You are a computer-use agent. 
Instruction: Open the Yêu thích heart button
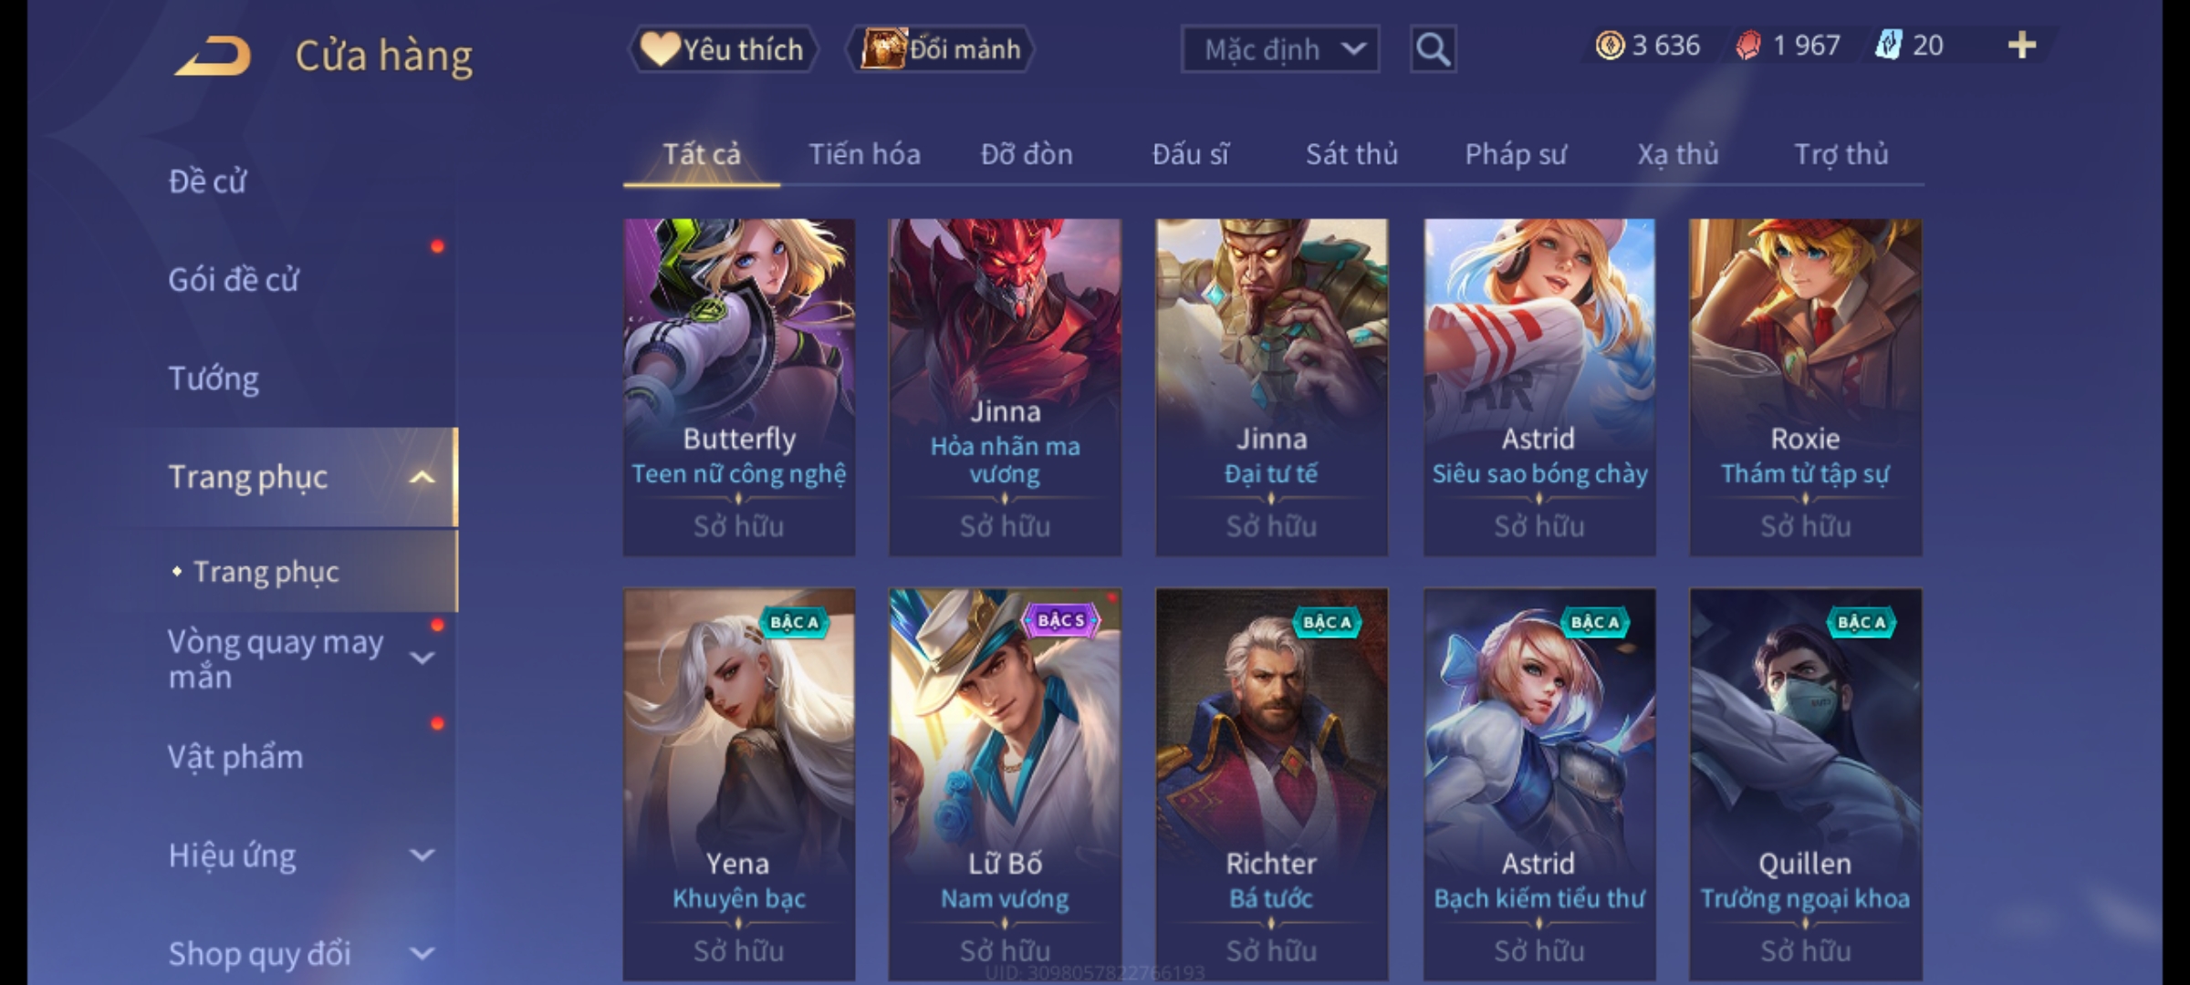[724, 49]
